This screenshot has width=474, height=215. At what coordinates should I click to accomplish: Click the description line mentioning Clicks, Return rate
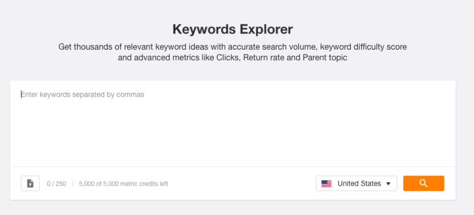click(232, 57)
